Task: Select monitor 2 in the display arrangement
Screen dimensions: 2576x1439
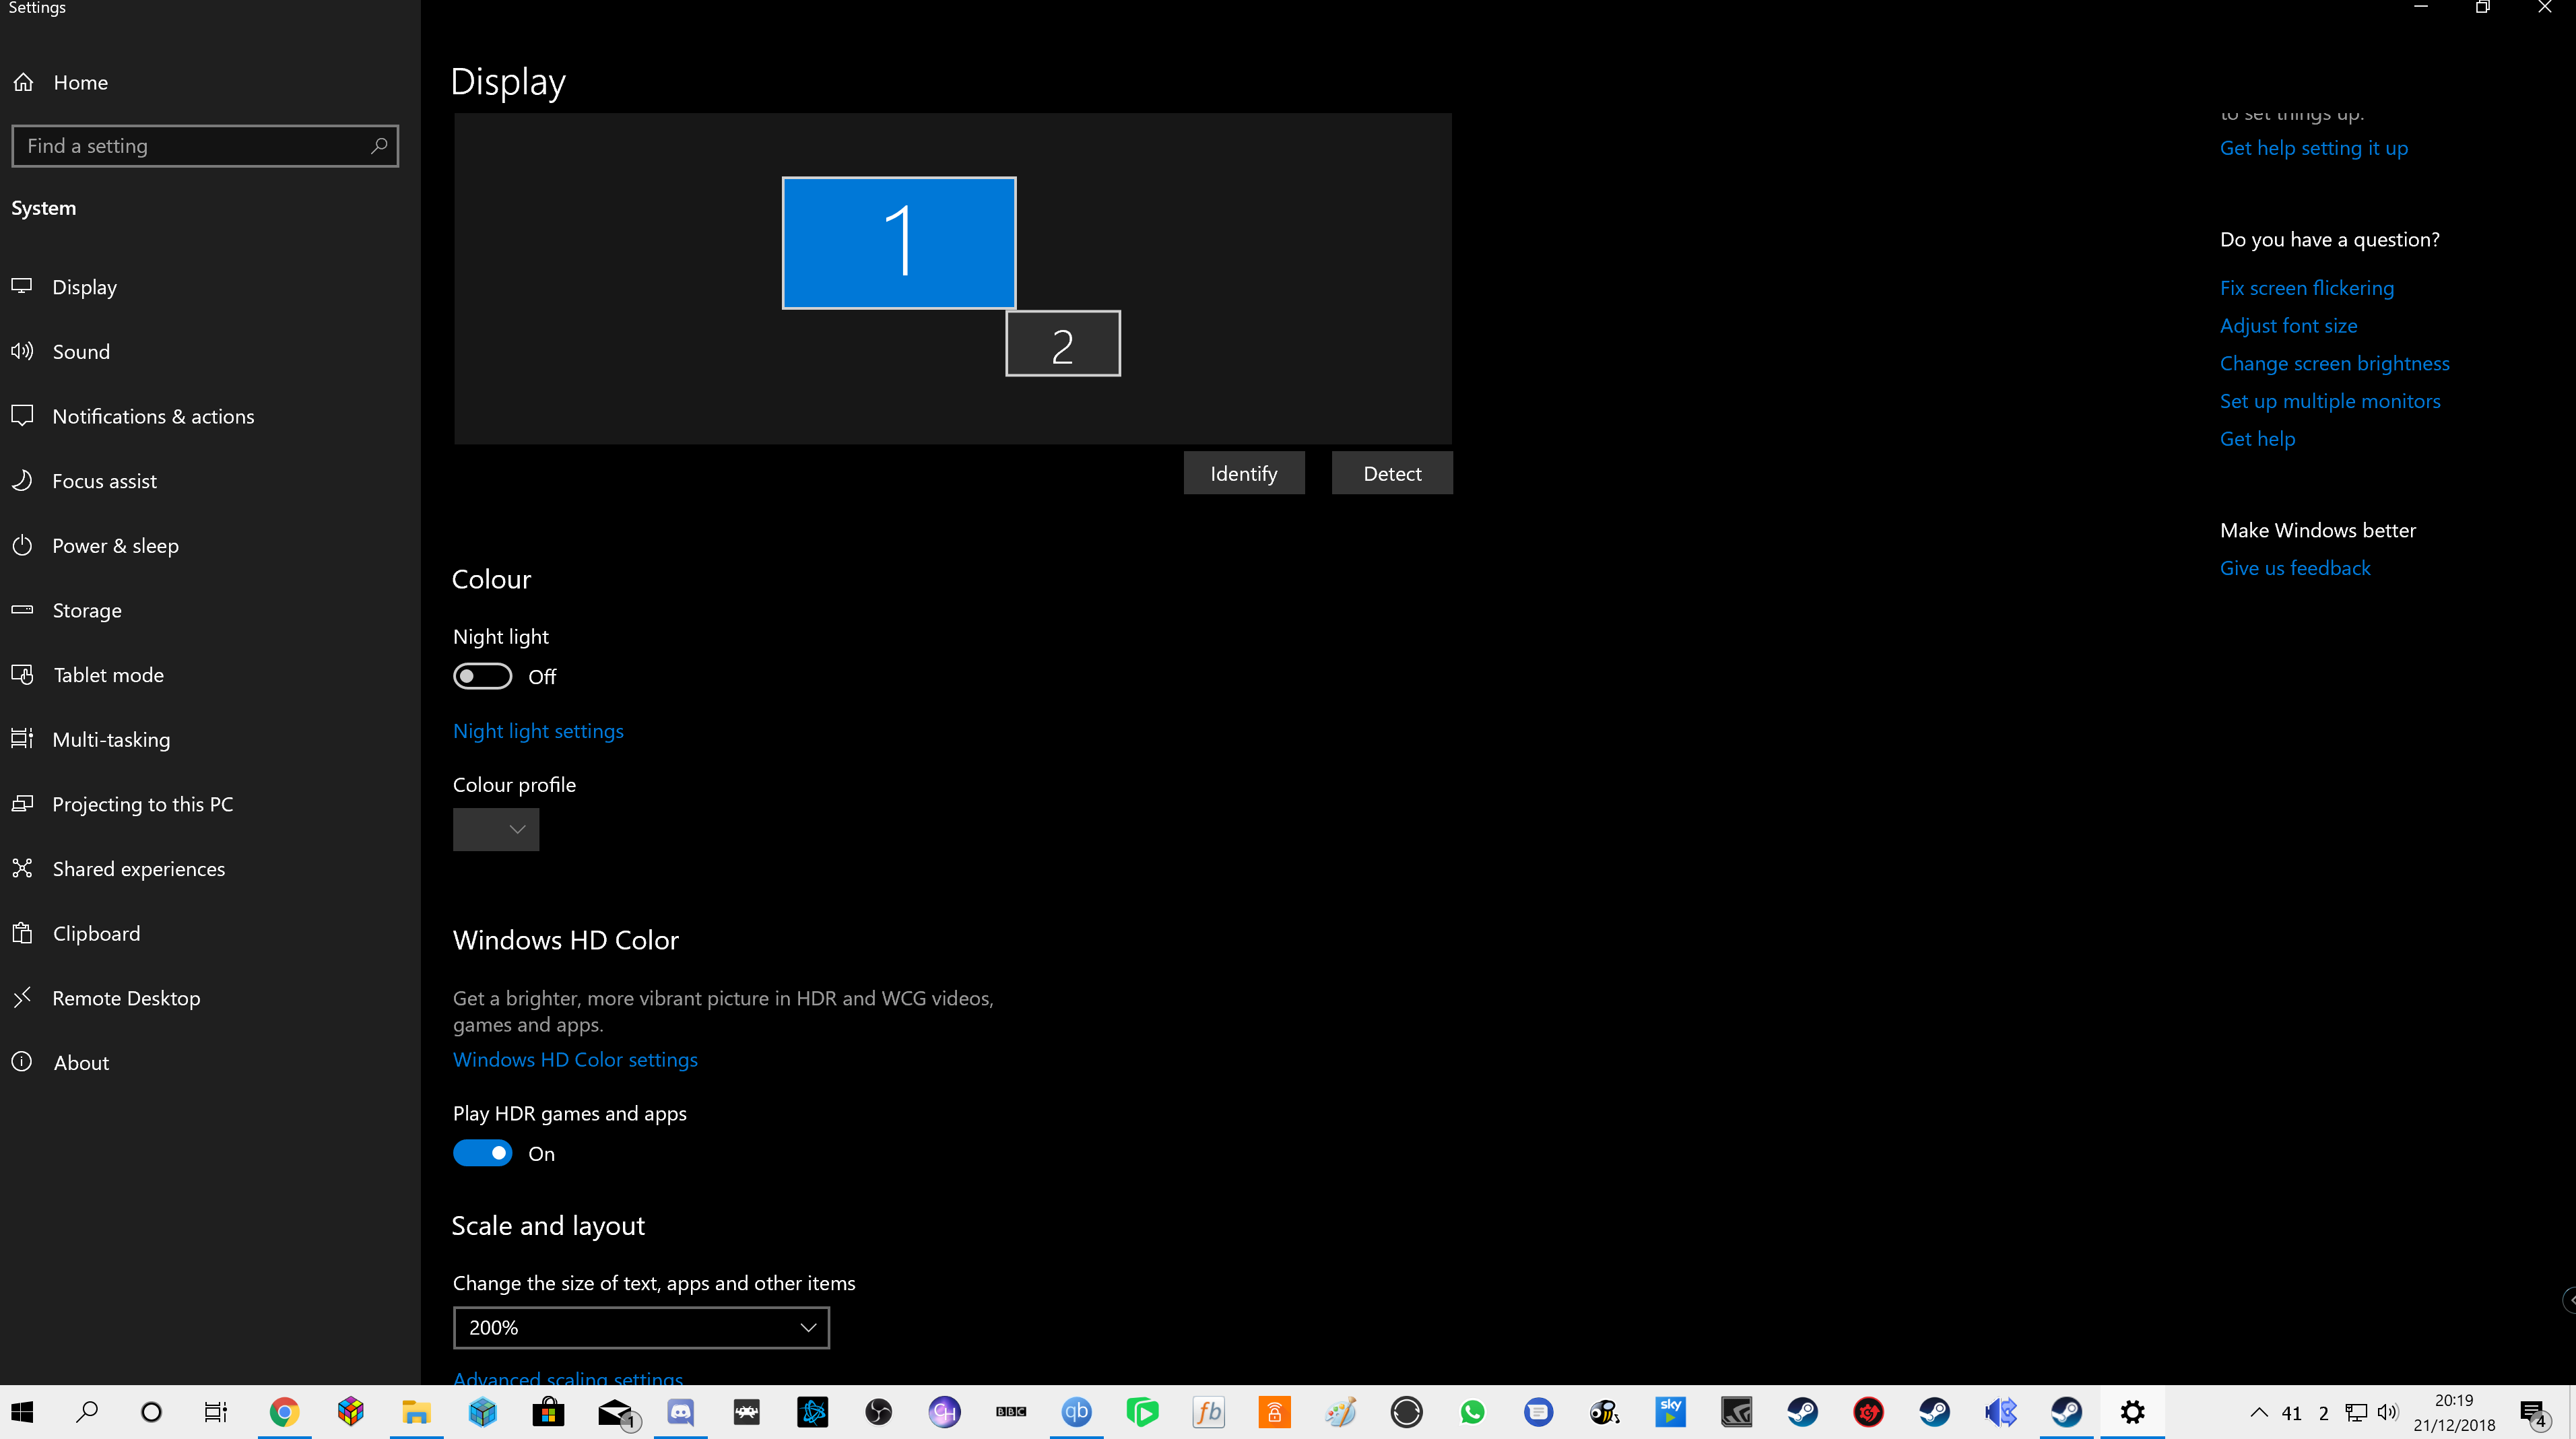Action: click(x=1063, y=343)
